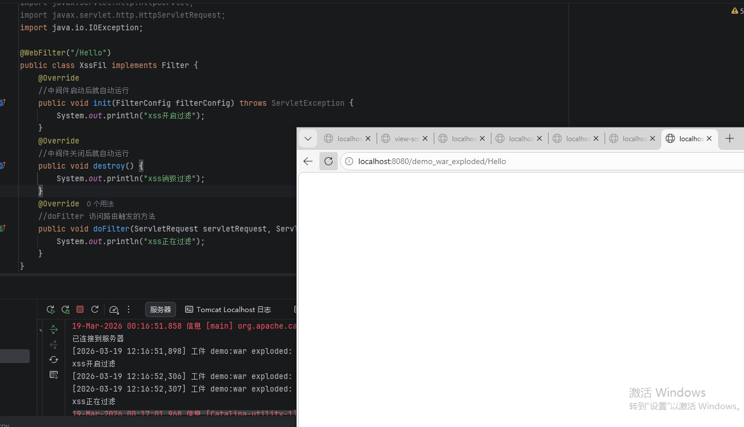Screen dimensions: 744x427
Task: Click the servletRequest parameter in doFilter
Action: (235, 229)
